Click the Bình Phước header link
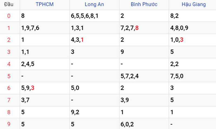The height and width of the screenshot is (129, 216). click(144, 4)
